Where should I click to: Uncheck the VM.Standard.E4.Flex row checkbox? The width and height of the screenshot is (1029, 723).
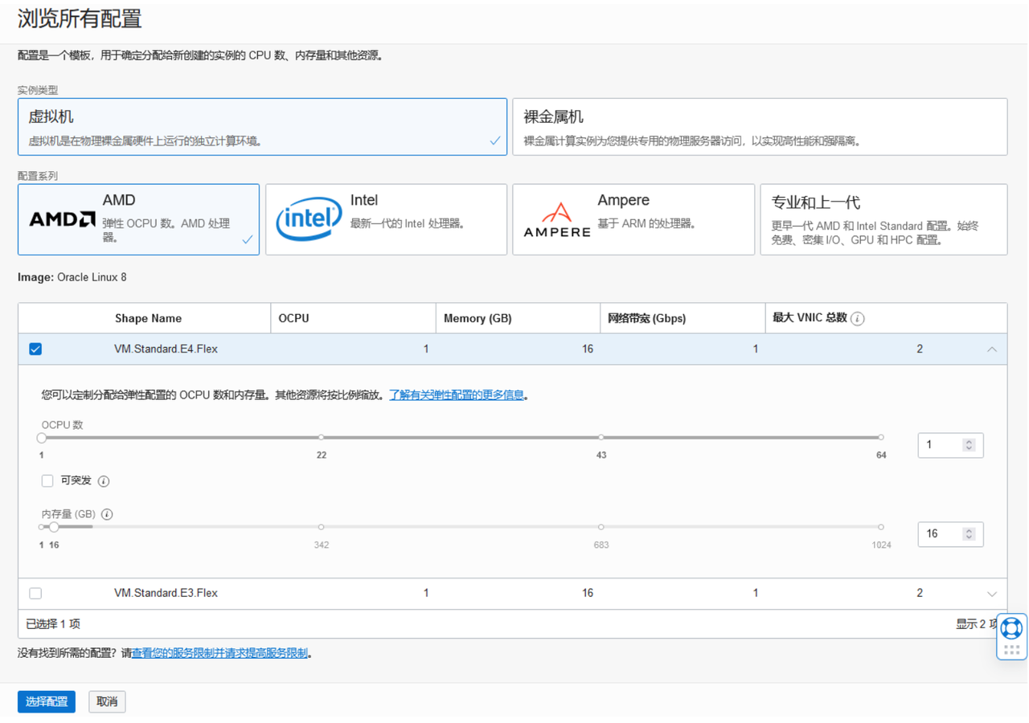pyautogui.click(x=35, y=349)
